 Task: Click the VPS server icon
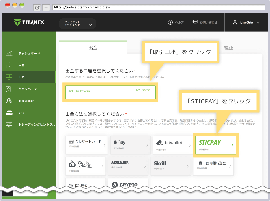[x=9, y=113]
